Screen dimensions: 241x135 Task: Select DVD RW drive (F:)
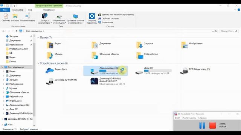pyautogui.click(x=195, y=71)
